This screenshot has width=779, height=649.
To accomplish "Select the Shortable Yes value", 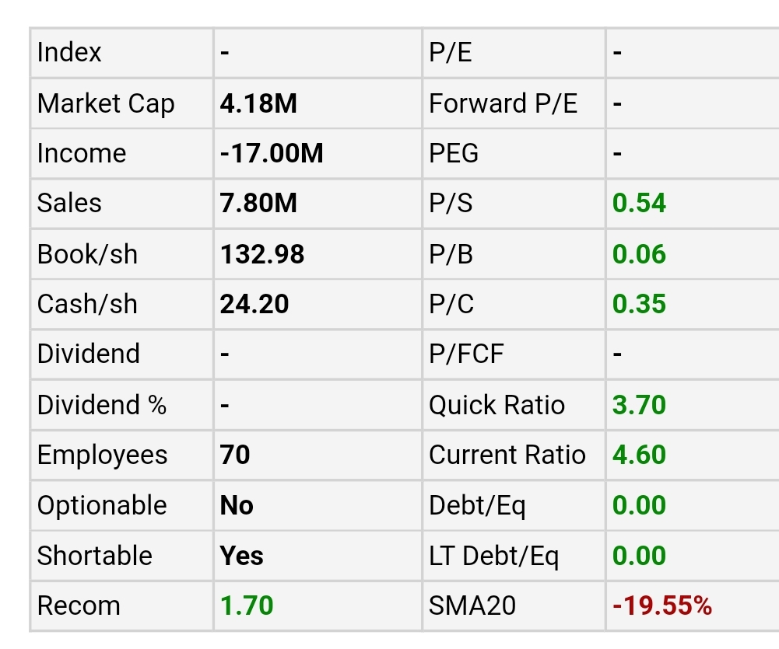I will (x=242, y=556).
